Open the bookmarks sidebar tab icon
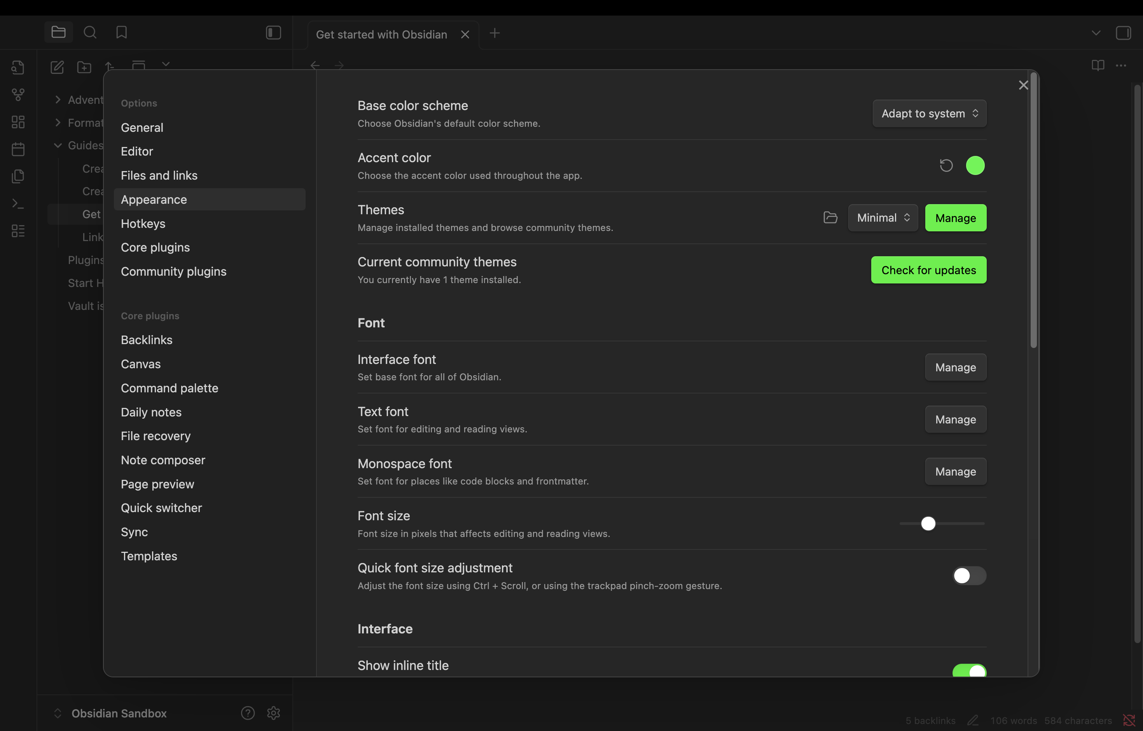Viewport: 1143px width, 731px height. [x=122, y=32]
